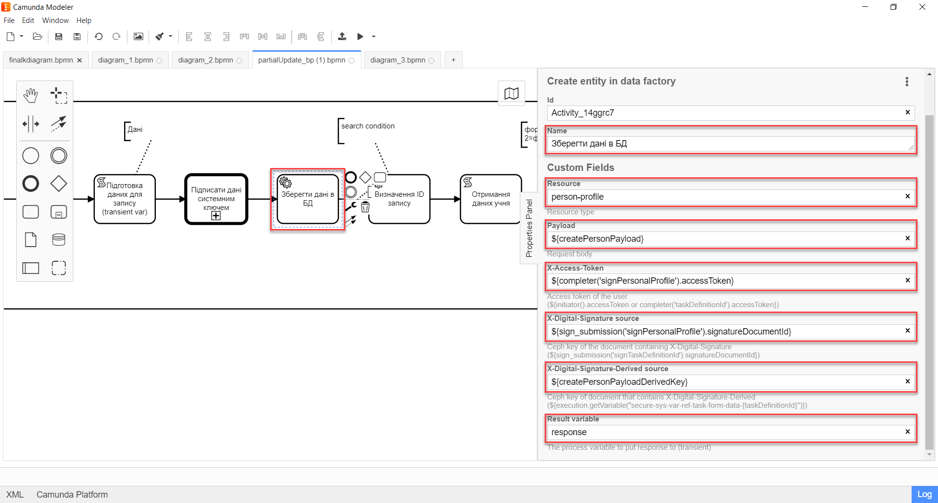Create an intermediate event from palette
Viewport: 938px width, 503px height.
(59, 156)
